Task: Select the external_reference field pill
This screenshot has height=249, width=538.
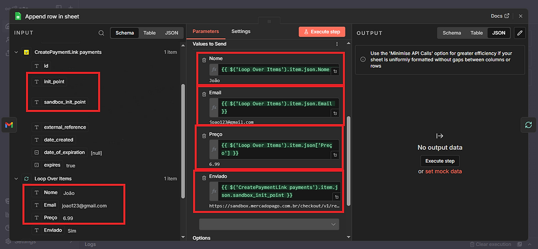Action: click(x=60, y=127)
